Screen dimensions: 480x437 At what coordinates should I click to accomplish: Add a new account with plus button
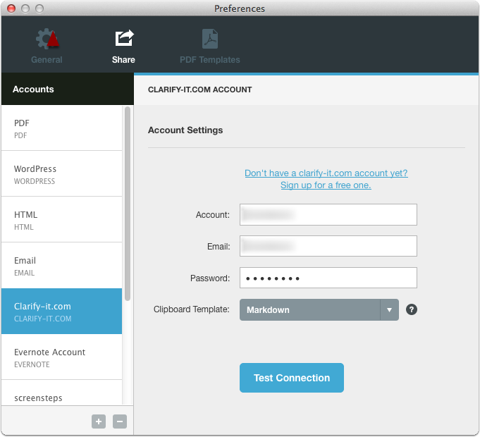pyautogui.click(x=99, y=421)
